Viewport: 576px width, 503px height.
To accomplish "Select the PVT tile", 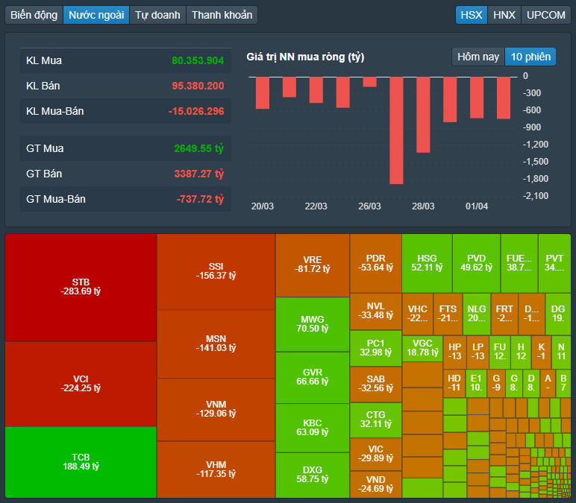I will tap(554, 264).
